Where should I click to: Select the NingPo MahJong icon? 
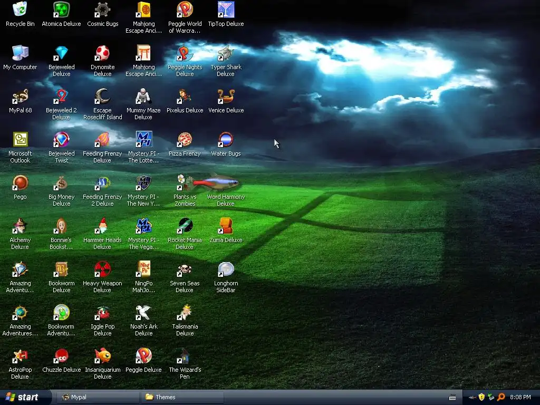pyautogui.click(x=143, y=269)
